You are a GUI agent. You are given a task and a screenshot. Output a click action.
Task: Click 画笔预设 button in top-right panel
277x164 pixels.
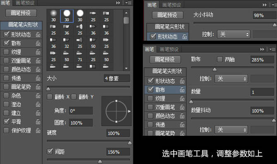167,15
